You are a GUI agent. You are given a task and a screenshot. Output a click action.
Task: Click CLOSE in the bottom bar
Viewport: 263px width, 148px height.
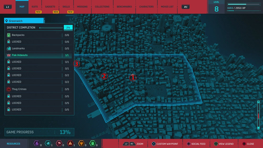pyautogui.click(x=250, y=144)
